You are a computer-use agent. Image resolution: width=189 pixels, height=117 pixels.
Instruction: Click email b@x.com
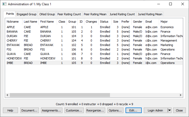pyautogui.click(x=151, y=32)
